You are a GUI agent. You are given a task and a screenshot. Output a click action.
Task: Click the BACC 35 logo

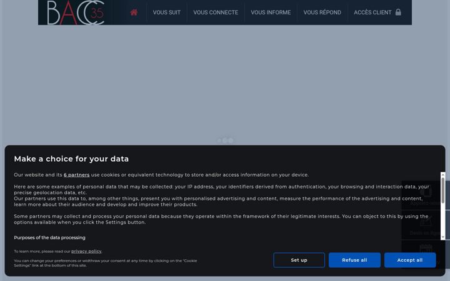[76, 12]
